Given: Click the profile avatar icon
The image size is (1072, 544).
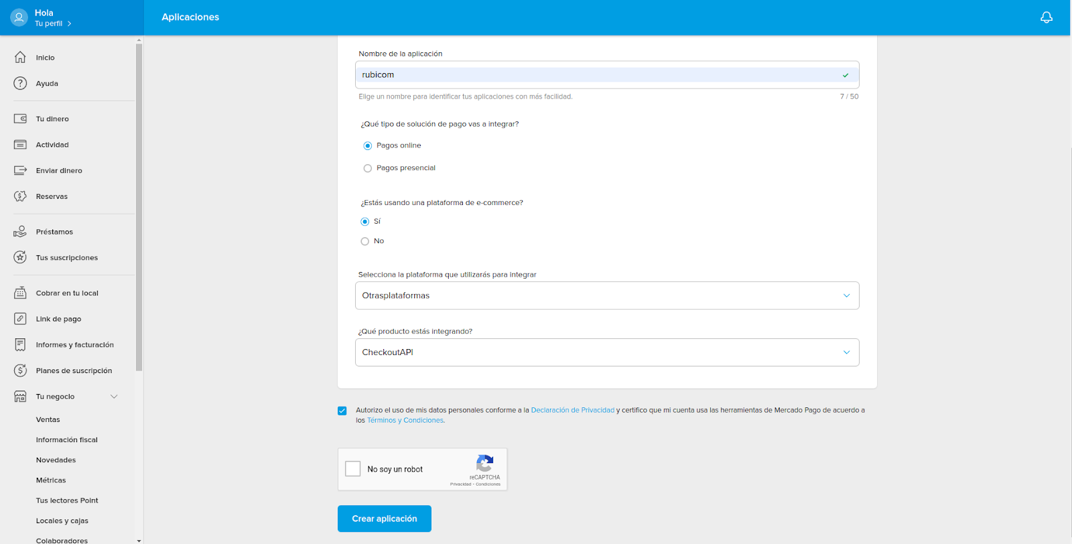Looking at the screenshot, I should coord(19,17).
